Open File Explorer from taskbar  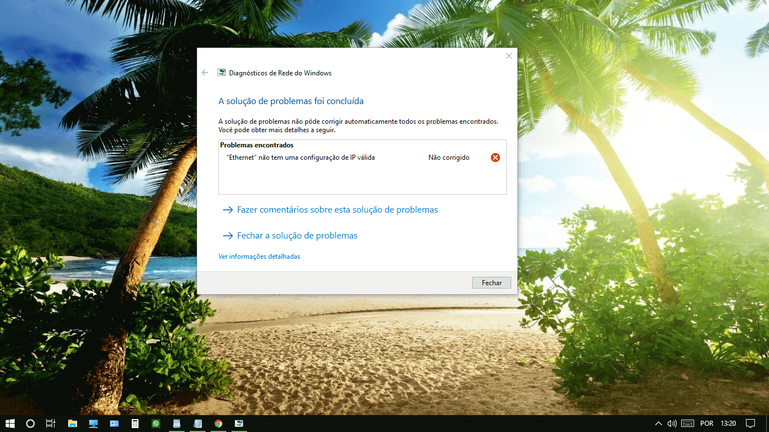pyautogui.click(x=72, y=424)
